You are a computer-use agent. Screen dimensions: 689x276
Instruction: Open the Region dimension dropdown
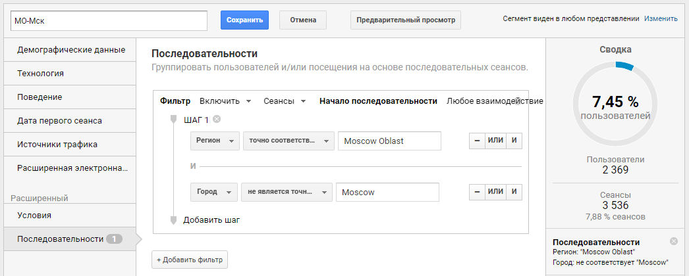[x=215, y=141]
